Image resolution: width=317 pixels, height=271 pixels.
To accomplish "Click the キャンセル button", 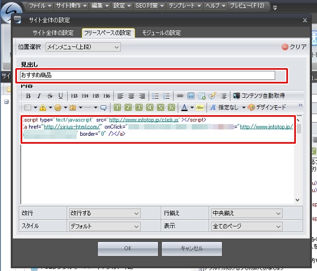I will 192,249.
